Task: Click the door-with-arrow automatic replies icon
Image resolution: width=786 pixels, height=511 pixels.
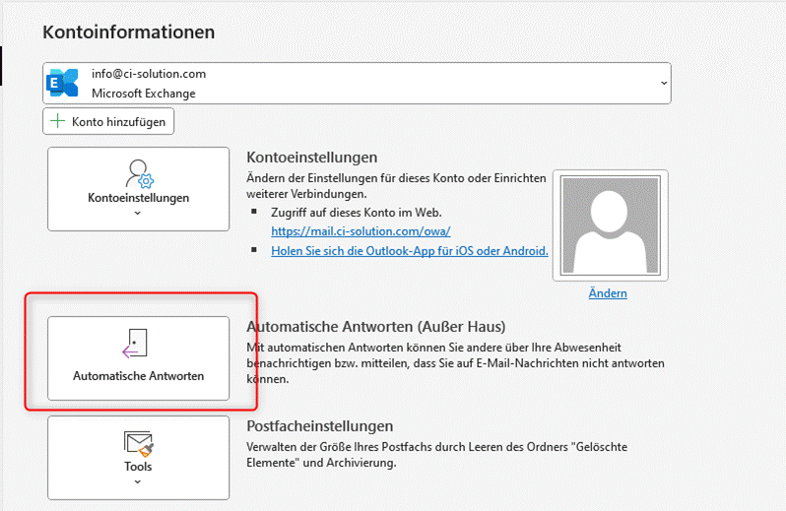Action: (137, 344)
